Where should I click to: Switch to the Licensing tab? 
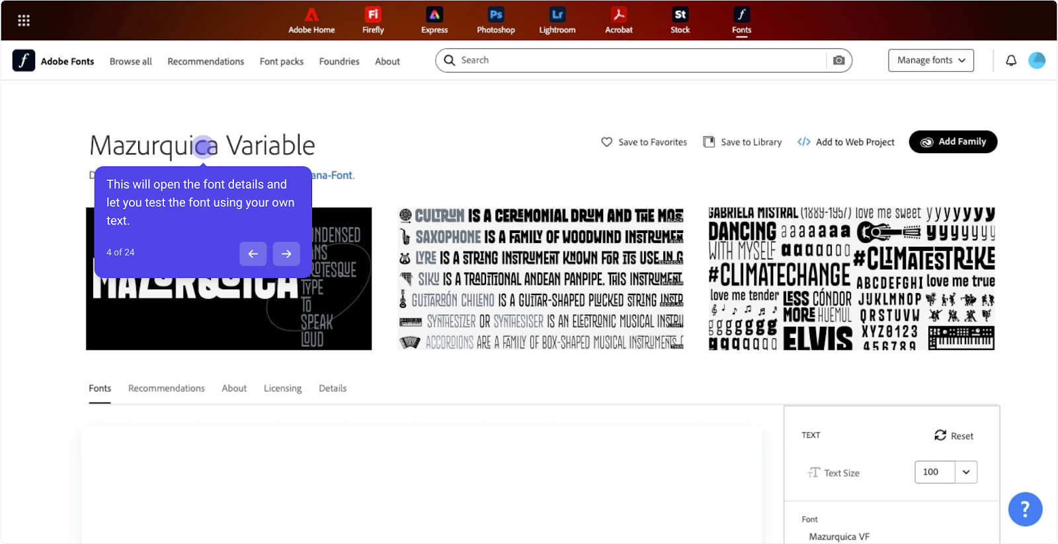[282, 388]
